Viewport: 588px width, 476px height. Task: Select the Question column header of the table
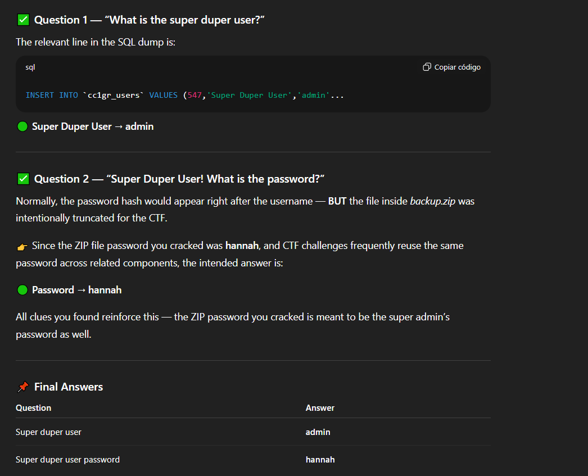33,408
